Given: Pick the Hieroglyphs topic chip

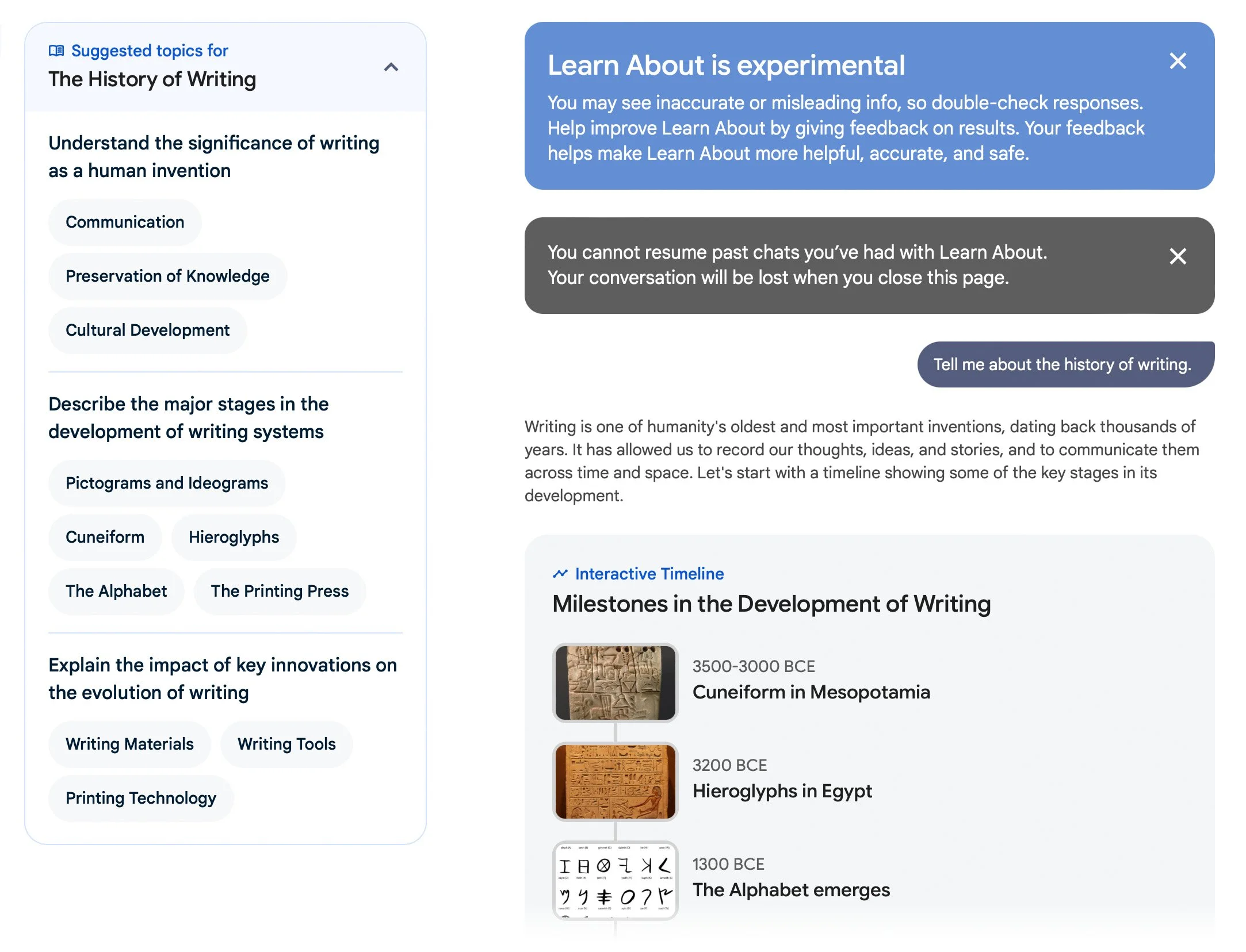Looking at the screenshot, I should click(x=234, y=538).
